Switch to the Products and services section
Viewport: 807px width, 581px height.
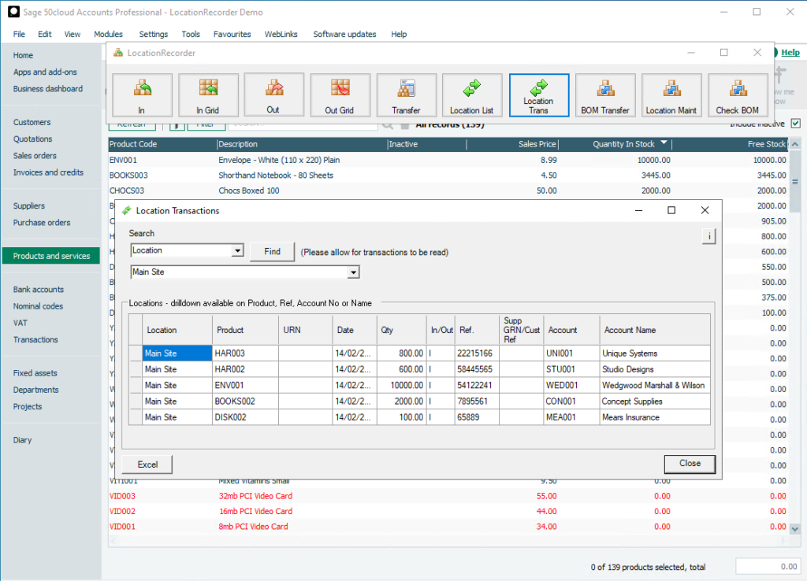pyautogui.click(x=50, y=255)
